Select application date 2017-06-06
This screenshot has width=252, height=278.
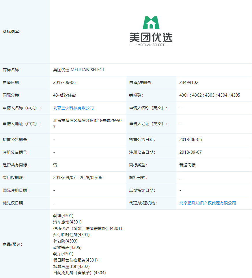pyautogui.click(x=64, y=82)
